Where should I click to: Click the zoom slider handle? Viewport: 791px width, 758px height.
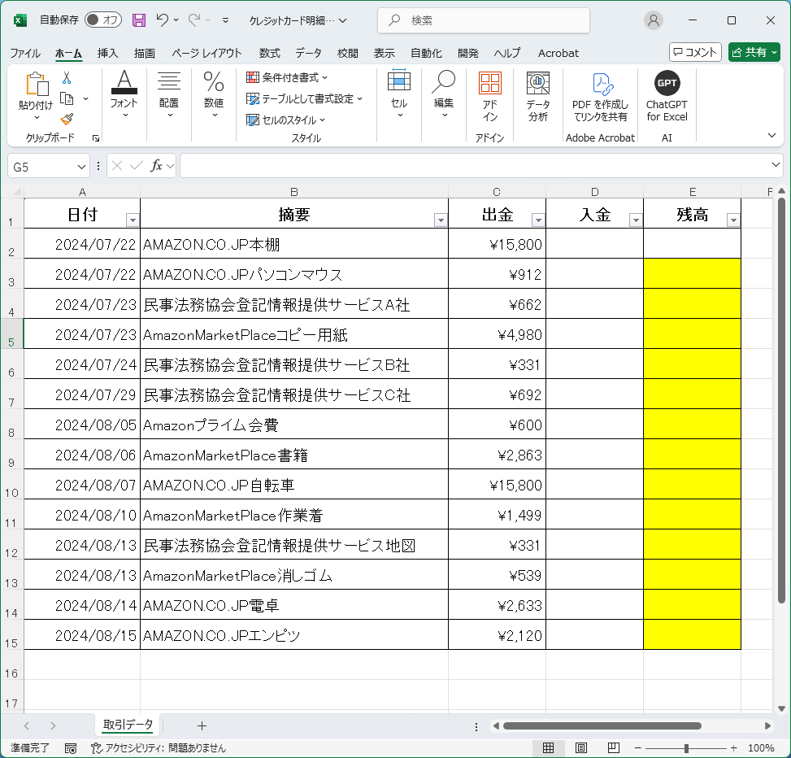pos(686,748)
